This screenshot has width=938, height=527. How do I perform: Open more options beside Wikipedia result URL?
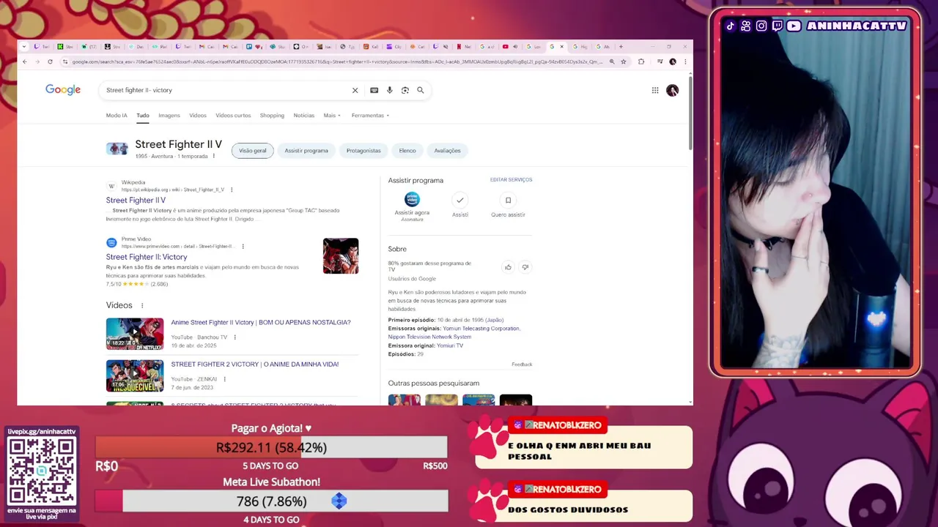[232, 190]
